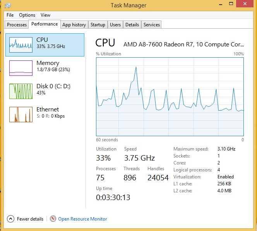Select the Memory mini graph thumbnail
Screen dimensions: 257x231
click(21, 68)
